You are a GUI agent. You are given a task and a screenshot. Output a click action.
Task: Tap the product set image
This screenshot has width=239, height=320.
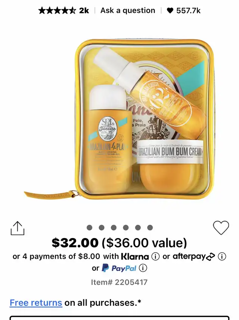point(119,119)
